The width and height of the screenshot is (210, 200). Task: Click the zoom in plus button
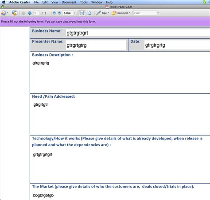coord(59,13)
